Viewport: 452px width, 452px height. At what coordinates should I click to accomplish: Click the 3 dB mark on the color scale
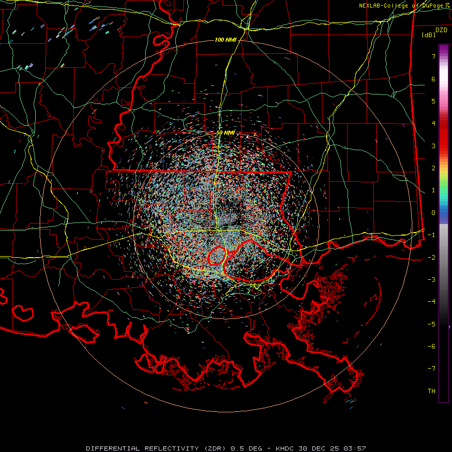pos(433,146)
